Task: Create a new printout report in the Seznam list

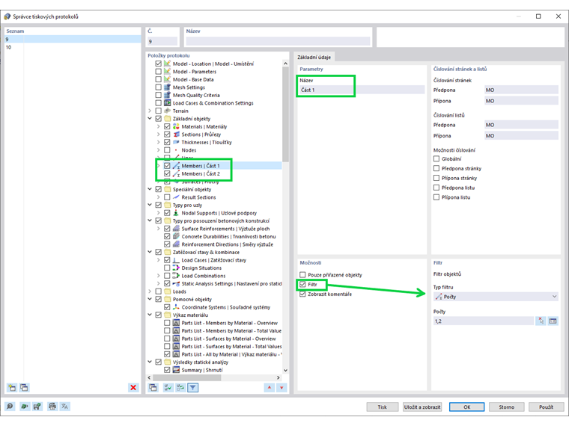Action: click(x=12, y=388)
